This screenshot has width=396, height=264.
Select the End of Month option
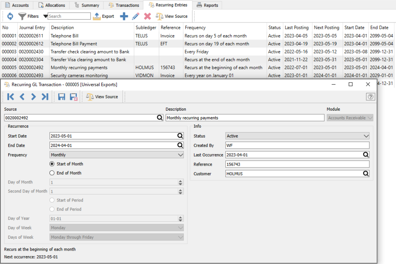tap(52, 173)
